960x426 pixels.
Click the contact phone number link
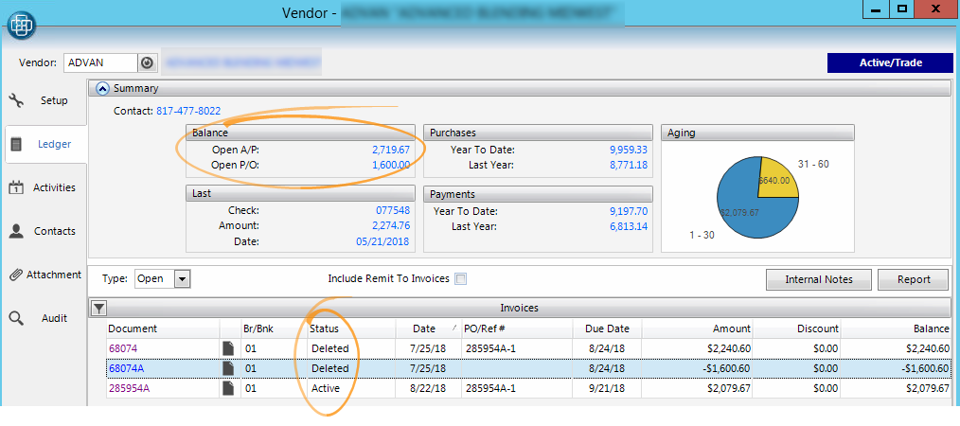pos(188,111)
